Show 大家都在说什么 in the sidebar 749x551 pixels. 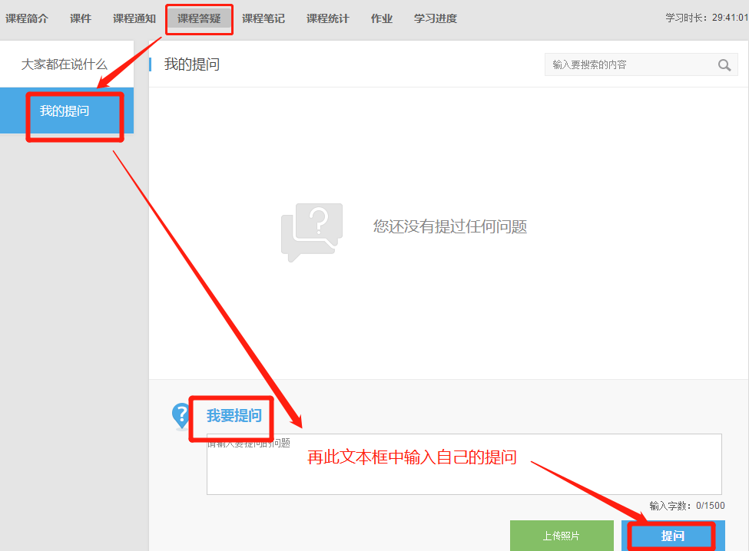tap(65, 64)
